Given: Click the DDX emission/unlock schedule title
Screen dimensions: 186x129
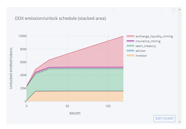Looking at the screenshot, I should pos(60,19).
